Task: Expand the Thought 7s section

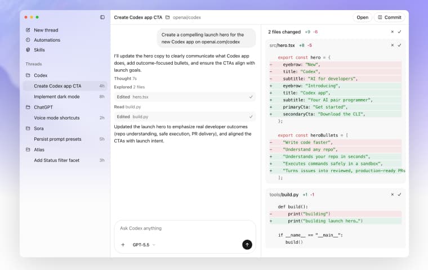Action: pyautogui.click(x=125, y=79)
